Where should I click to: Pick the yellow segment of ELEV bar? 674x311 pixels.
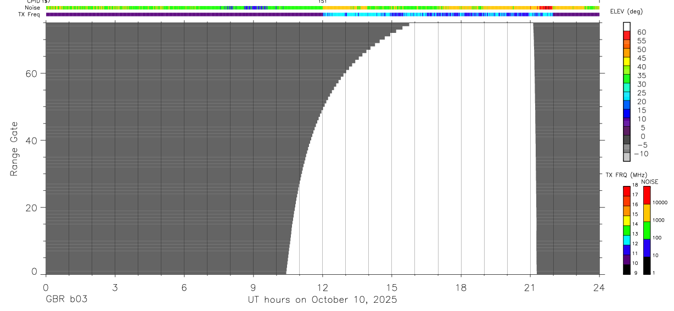(627, 61)
